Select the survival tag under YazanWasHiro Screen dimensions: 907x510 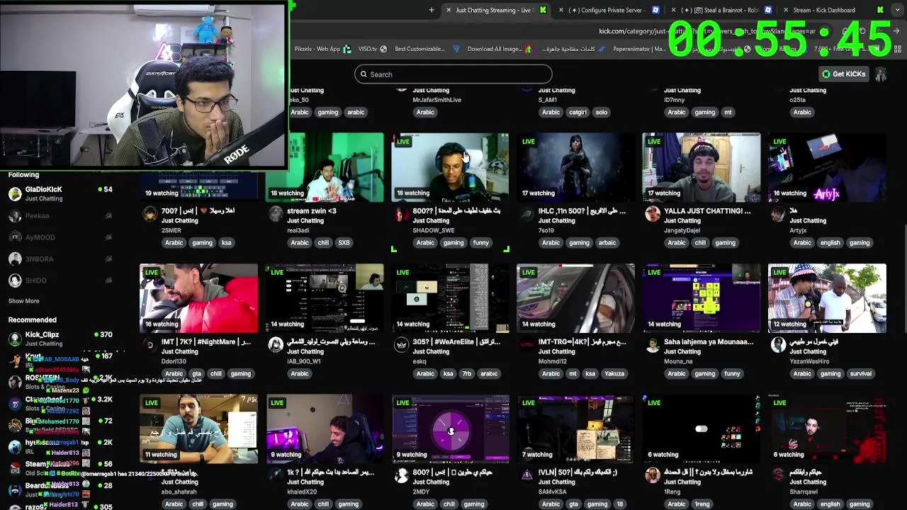click(x=860, y=374)
